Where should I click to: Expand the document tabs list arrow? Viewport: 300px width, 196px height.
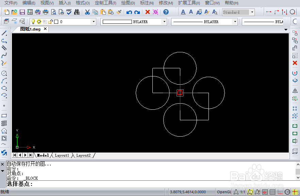click(286, 30)
